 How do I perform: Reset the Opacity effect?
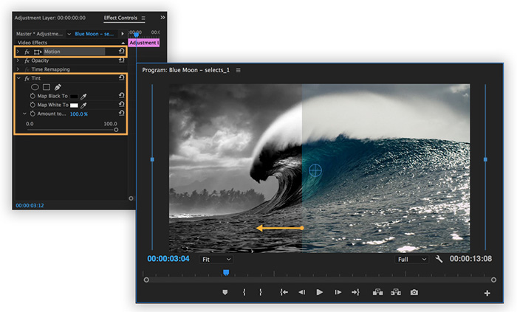(x=121, y=60)
